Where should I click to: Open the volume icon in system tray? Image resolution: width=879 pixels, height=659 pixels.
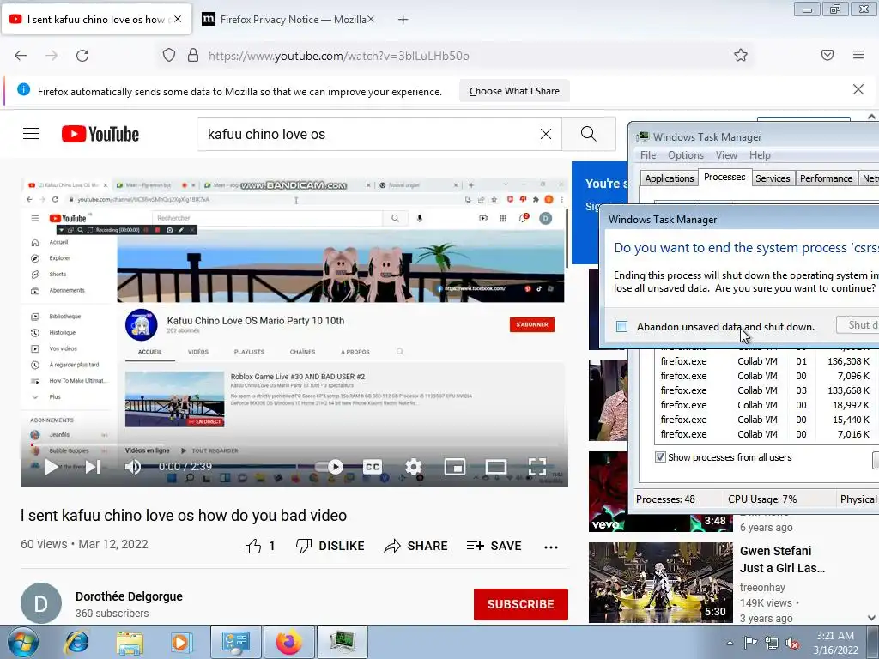coord(792,644)
